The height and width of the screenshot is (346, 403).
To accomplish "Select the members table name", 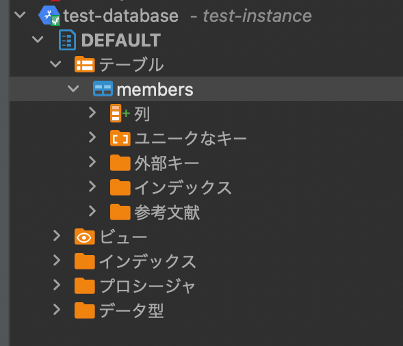I will [155, 90].
